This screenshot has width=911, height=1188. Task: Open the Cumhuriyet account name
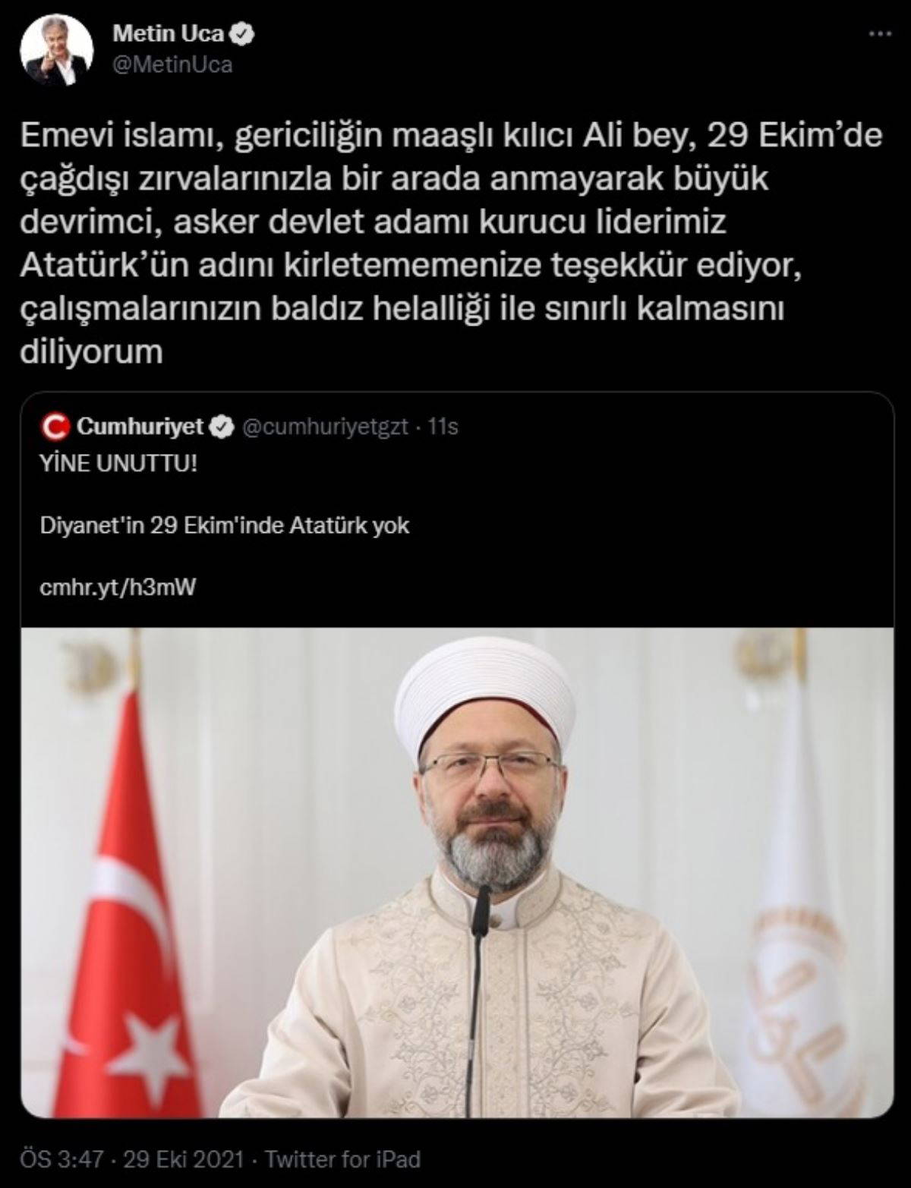tap(141, 427)
